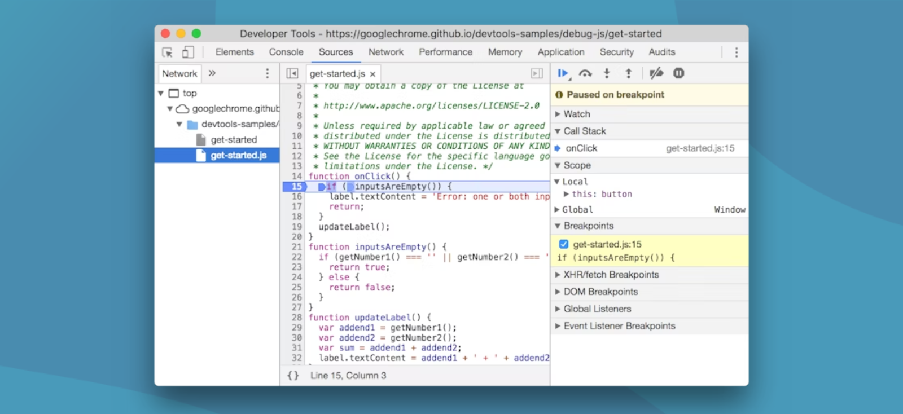Toggle pause on exceptions icon
The height and width of the screenshot is (414, 903).
pyautogui.click(x=678, y=73)
